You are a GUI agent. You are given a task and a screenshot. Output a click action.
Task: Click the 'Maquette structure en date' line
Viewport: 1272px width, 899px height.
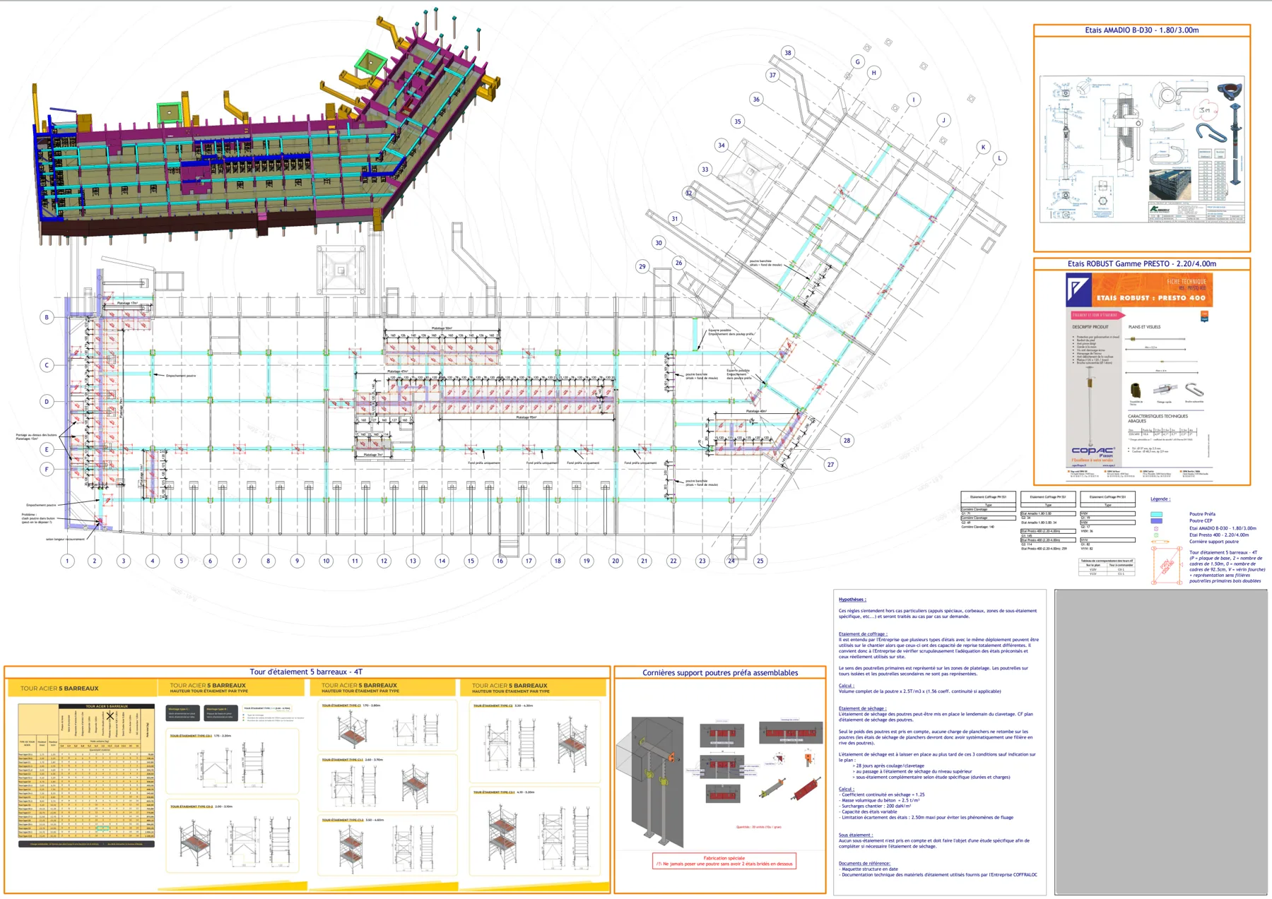point(869,869)
